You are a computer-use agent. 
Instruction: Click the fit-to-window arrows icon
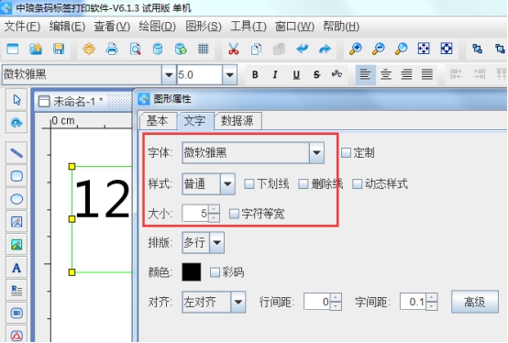pyautogui.click(x=424, y=50)
